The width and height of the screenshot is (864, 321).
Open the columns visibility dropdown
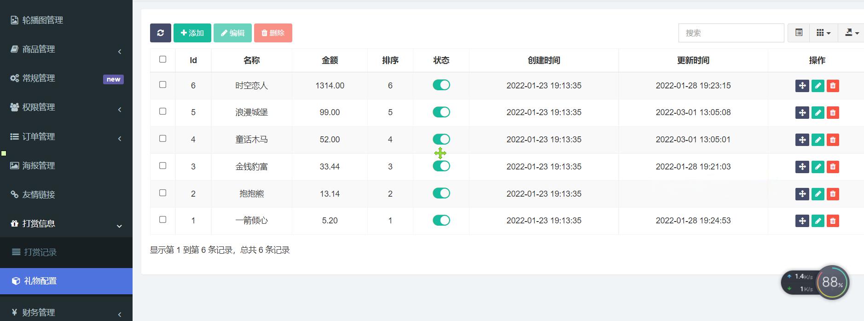coord(823,33)
